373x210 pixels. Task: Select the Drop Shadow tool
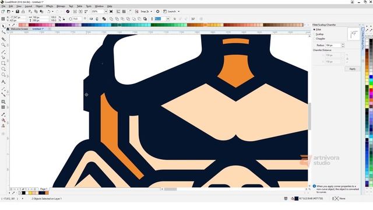click(3, 101)
